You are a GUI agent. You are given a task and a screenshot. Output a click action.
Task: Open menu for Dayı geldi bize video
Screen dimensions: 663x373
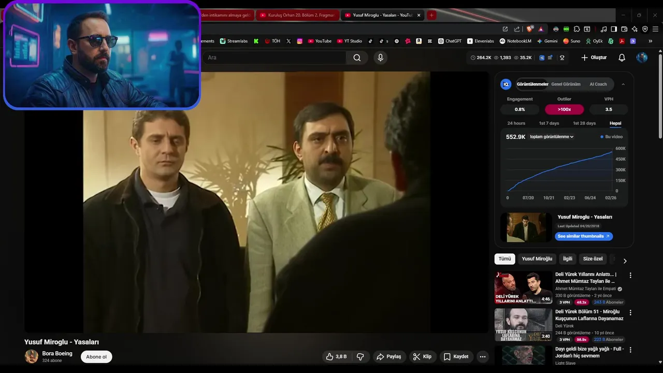pyautogui.click(x=630, y=350)
